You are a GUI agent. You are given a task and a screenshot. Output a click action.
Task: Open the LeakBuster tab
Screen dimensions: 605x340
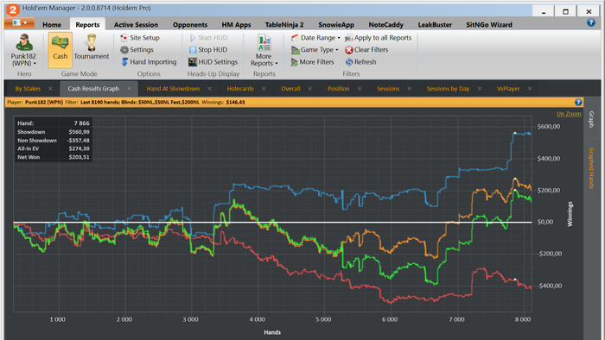pos(435,25)
